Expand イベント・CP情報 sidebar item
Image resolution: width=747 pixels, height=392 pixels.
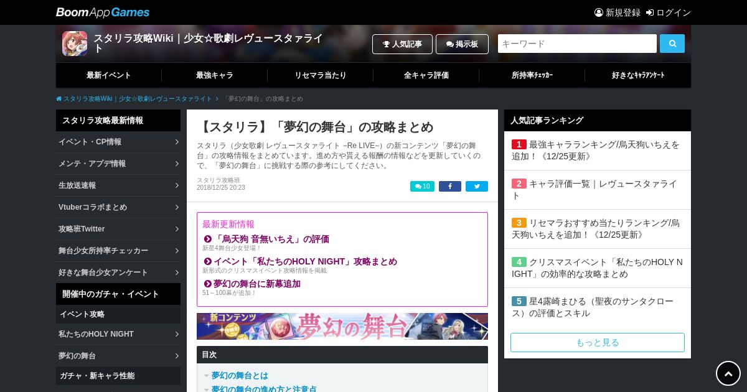tap(118, 142)
